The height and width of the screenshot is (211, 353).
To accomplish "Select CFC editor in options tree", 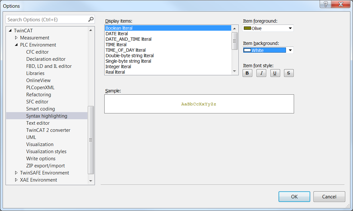I will pos(37,52).
